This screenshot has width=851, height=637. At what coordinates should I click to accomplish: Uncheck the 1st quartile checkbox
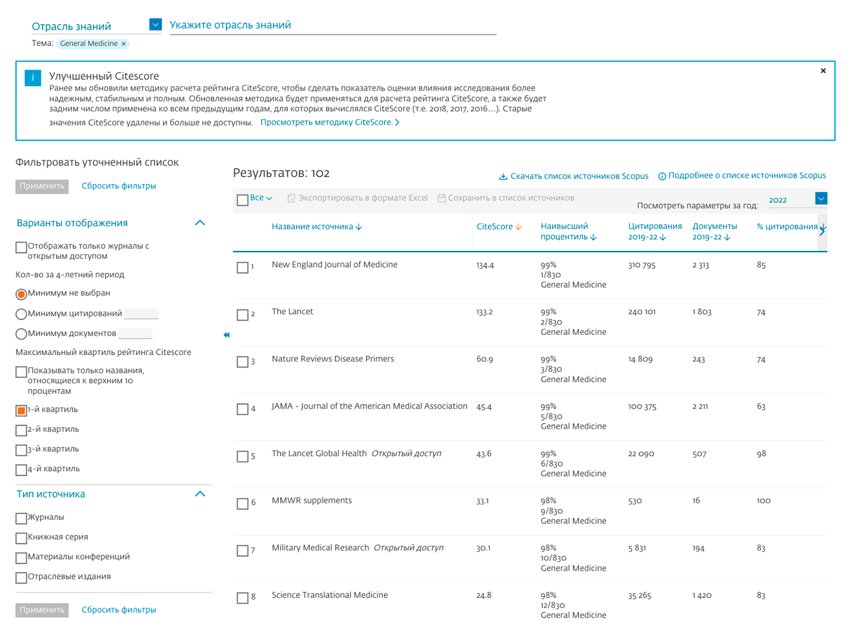pyautogui.click(x=21, y=410)
